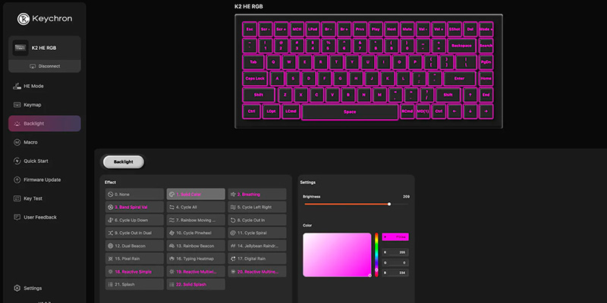Click the Enter key on keyboard preview
Image resolution: width=607 pixels, height=303 pixels.
point(459,79)
